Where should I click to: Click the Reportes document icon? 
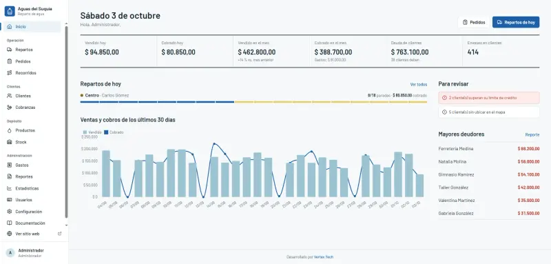click(10, 176)
